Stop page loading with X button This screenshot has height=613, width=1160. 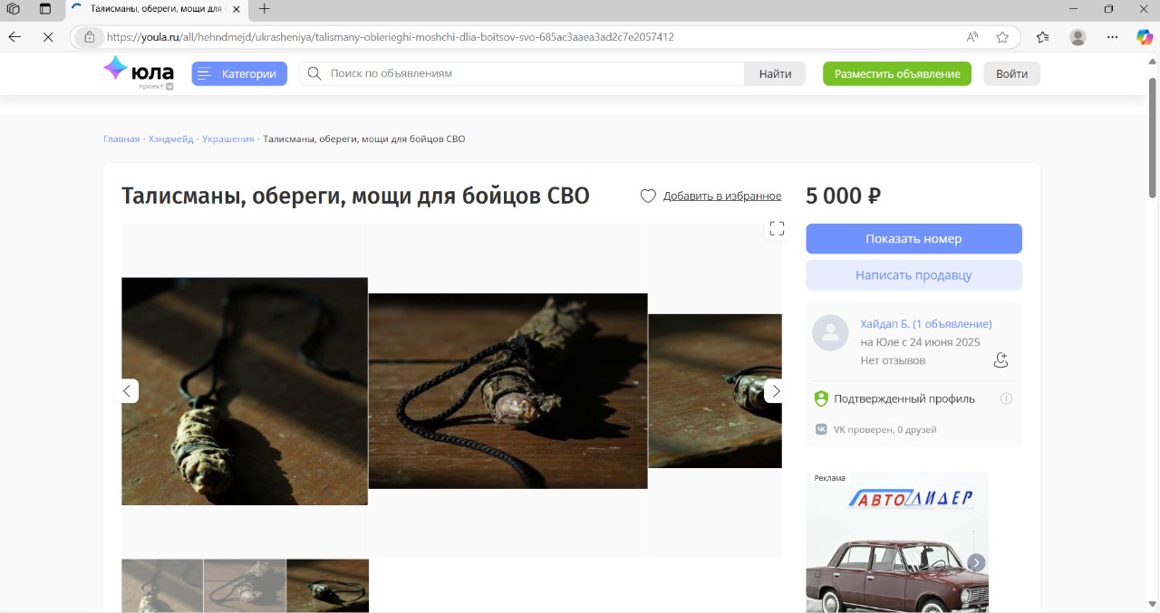[48, 37]
